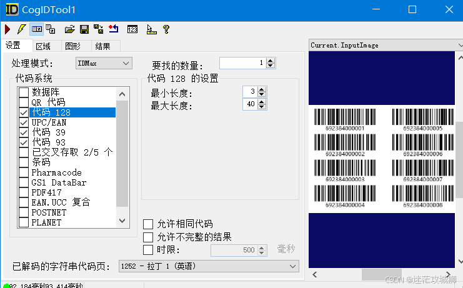This screenshot has width=463, height=288.
Task: Enable the QR 代码 checkbox
Action: [24, 102]
